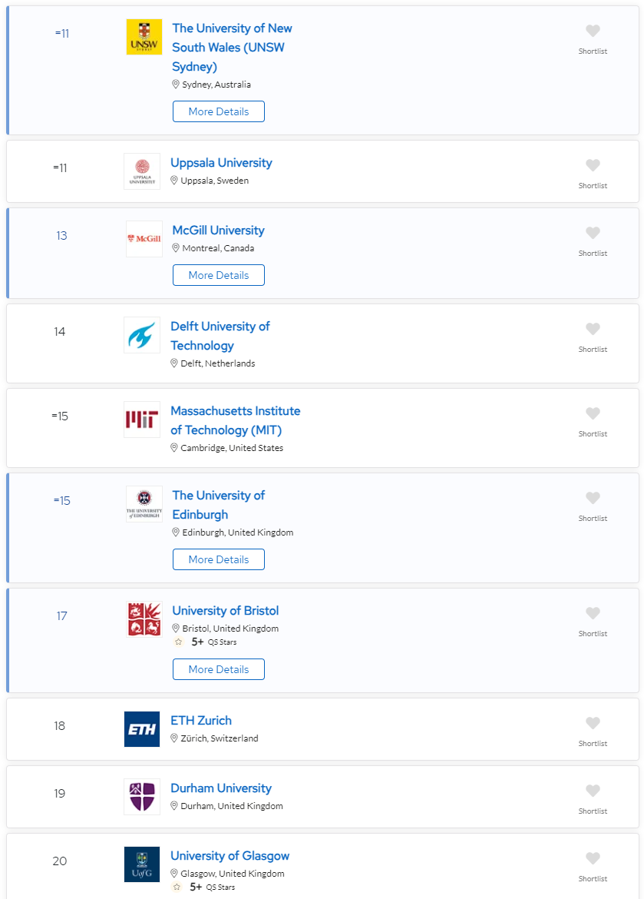Open the Durham University link
Screen dimensions: 644x899
(x=221, y=788)
